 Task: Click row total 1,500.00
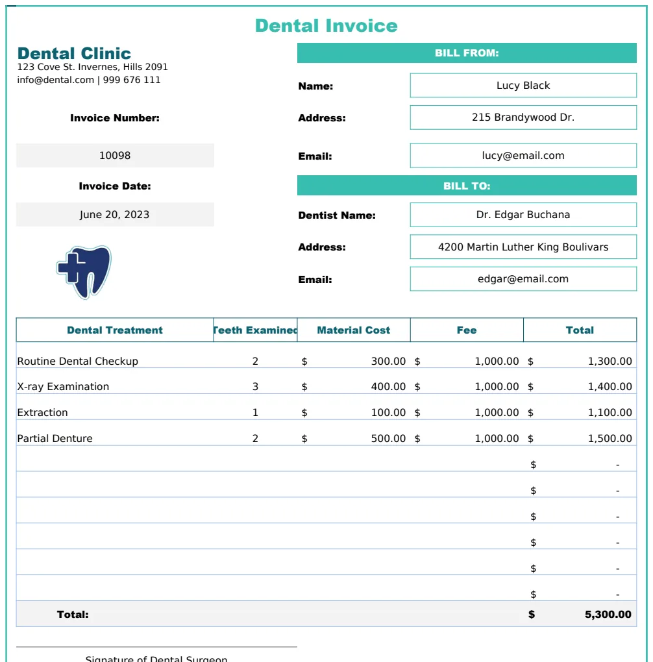tap(610, 439)
